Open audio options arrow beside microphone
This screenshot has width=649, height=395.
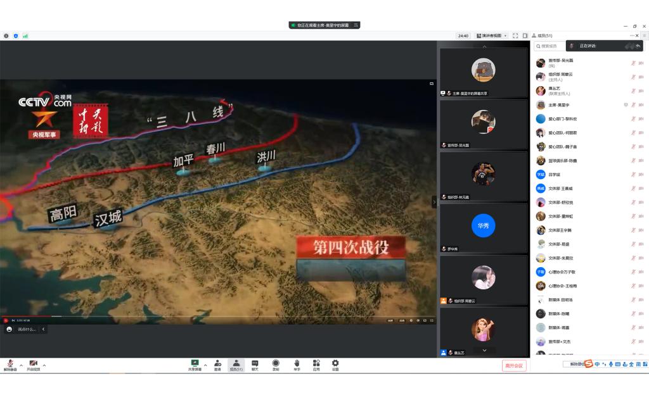click(x=21, y=365)
